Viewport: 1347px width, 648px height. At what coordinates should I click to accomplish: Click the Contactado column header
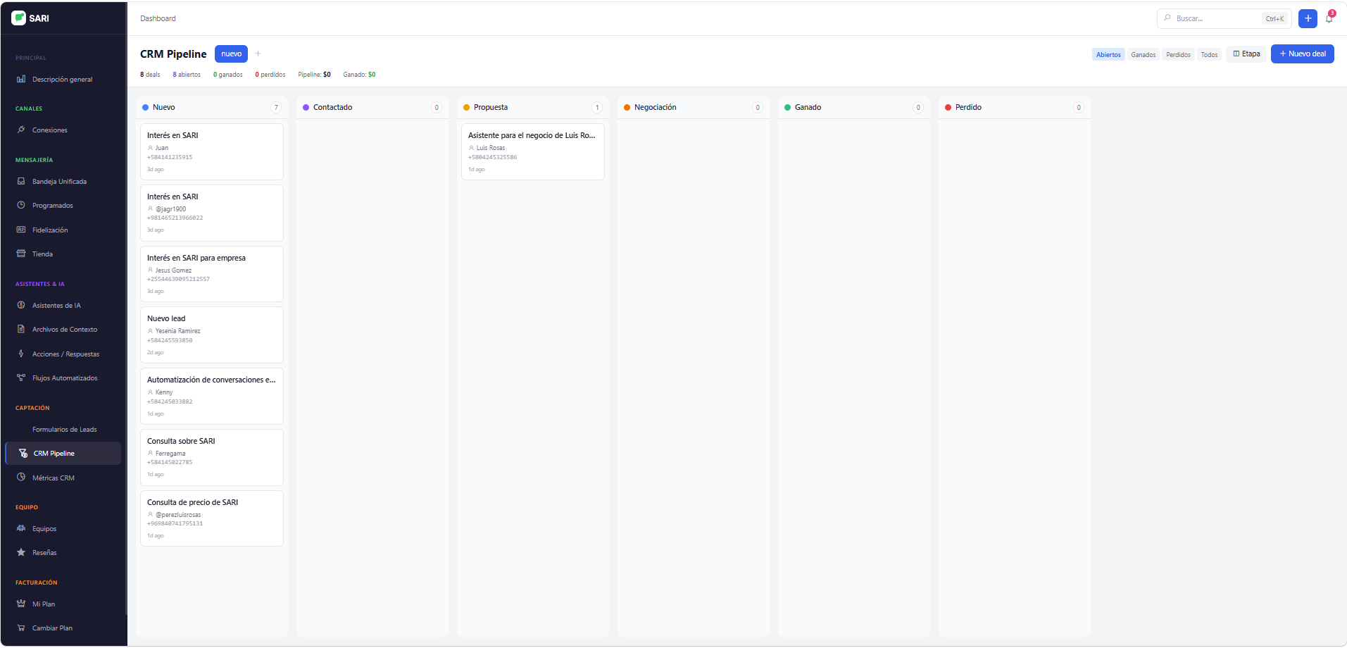[372, 107]
